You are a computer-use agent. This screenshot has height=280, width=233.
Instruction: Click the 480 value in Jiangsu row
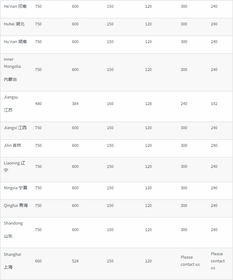click(x=38, y=104)
